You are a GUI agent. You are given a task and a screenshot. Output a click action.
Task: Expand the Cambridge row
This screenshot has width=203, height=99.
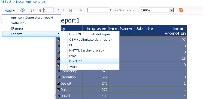(58, 71)
